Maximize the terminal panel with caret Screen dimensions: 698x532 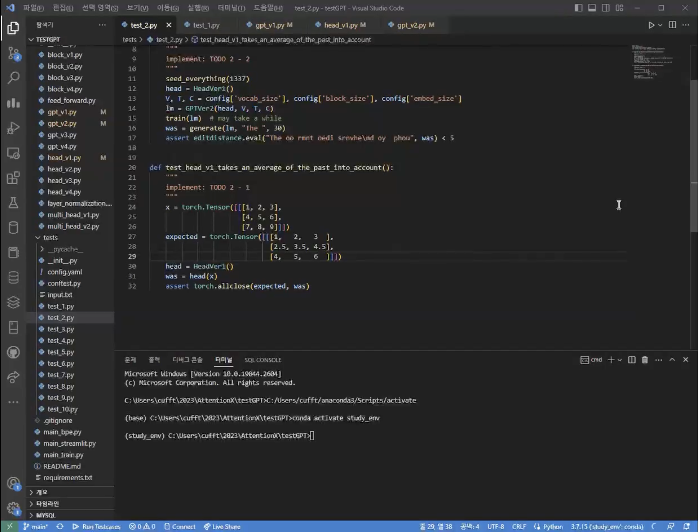672,359
